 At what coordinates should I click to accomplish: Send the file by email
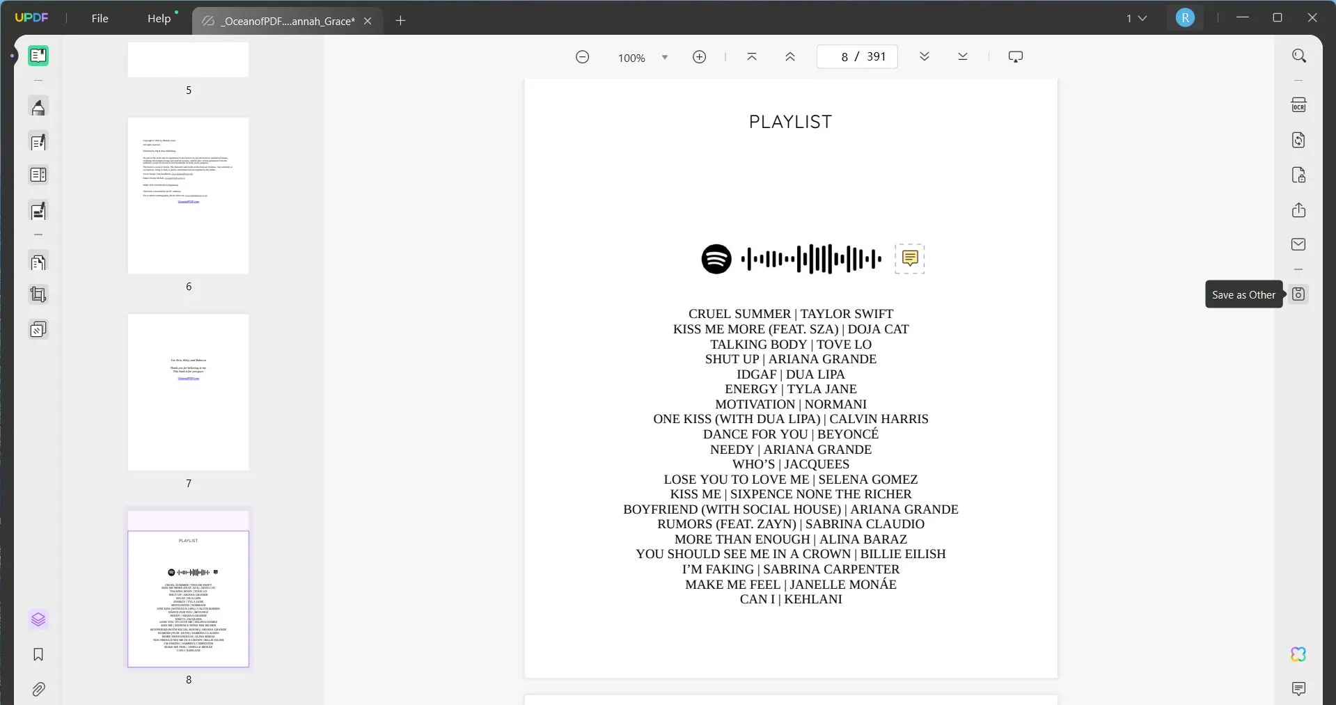coord(1298,244)
